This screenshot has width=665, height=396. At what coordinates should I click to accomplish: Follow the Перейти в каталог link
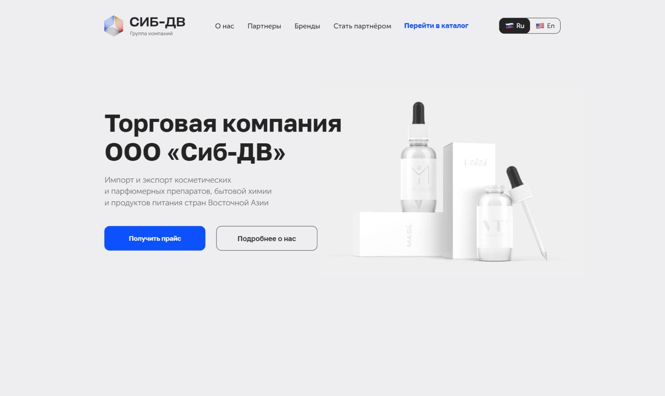pos(436,26)
